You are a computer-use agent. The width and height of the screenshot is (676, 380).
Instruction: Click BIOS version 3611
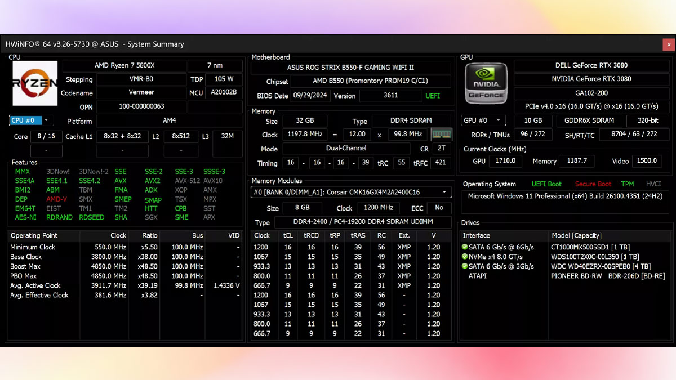pos(390,96)
